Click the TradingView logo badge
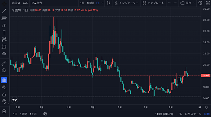The height and width of the screenshot is (117, 211). [x=15, y=100]
